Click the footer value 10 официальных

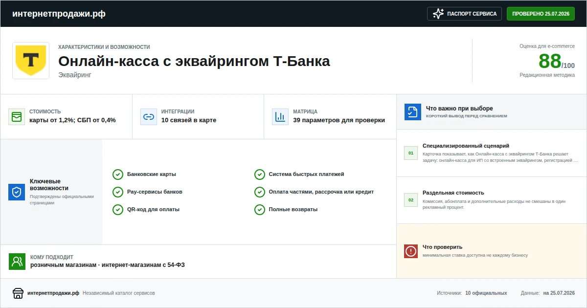(x=486, y=293)
